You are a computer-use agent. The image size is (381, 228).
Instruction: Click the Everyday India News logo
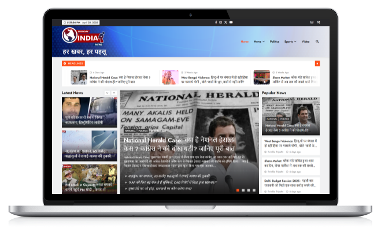pos(84,36)
